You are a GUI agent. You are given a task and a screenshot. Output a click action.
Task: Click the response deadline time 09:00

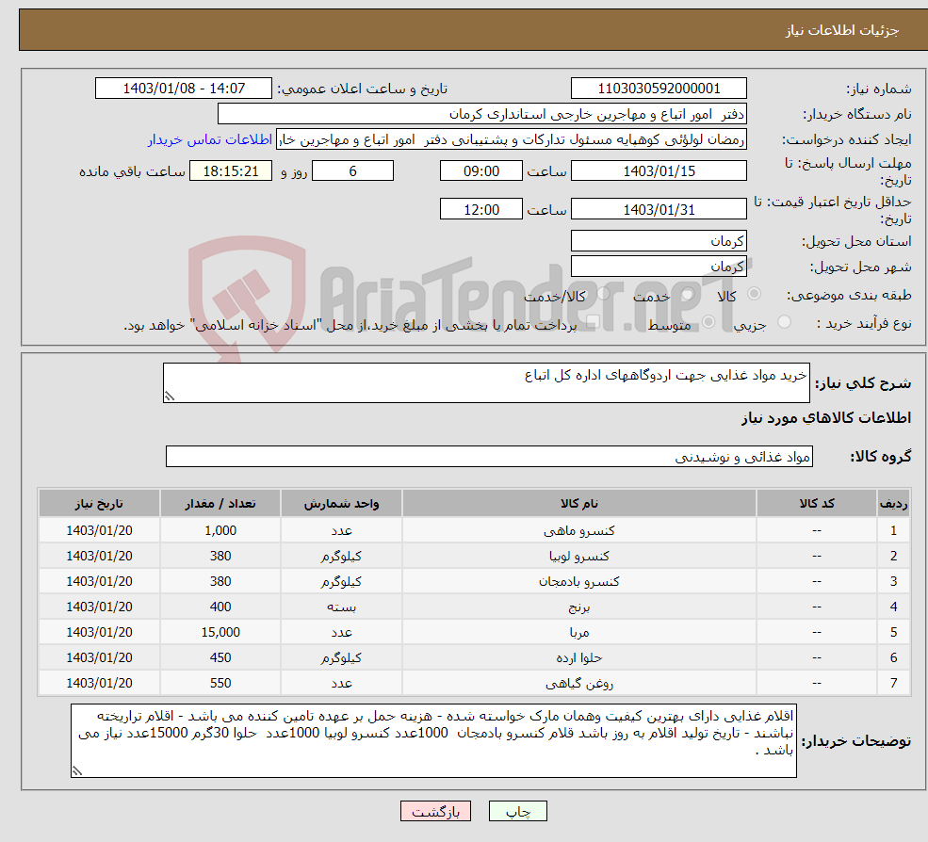(x=481, y=171)
